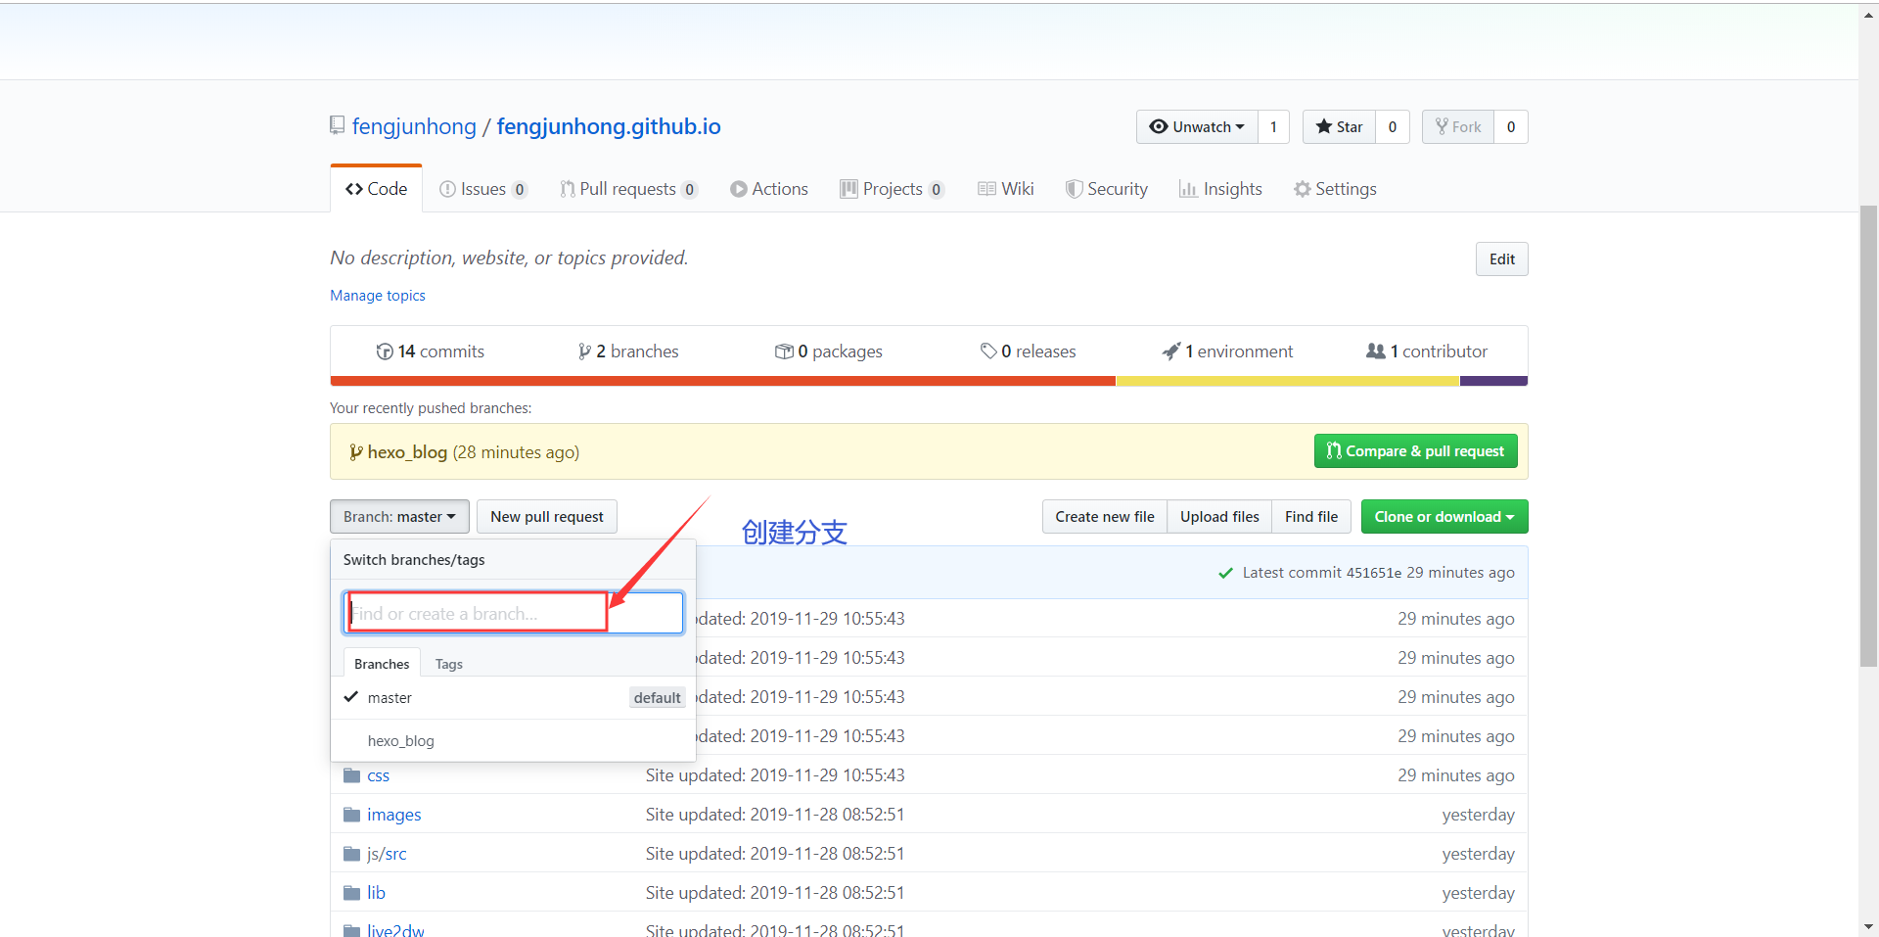The image size is (1879, 937).
Task: Open the 1 contributor link
Action: [1427, 351]
